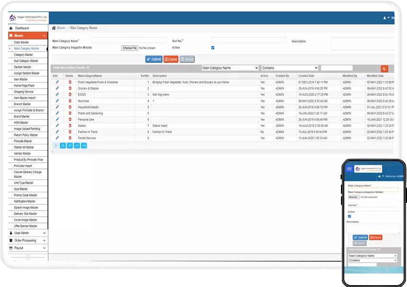Delete the EGGS category row
Viewport: 407px width, 287px height.
click(70, 94)
